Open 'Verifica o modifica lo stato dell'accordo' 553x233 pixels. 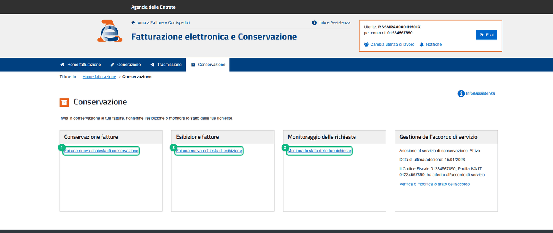(x=434, y=184)
